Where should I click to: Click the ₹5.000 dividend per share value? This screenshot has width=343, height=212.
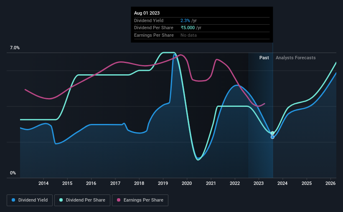click(x=188, y=28)
